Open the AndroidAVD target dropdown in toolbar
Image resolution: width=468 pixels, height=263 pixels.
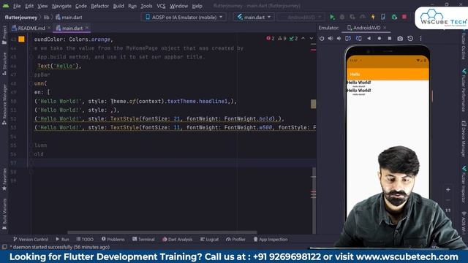tap(301, 17)
